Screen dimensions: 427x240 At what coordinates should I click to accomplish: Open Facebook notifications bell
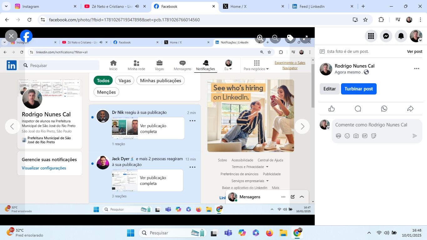[x=401, y=36]
